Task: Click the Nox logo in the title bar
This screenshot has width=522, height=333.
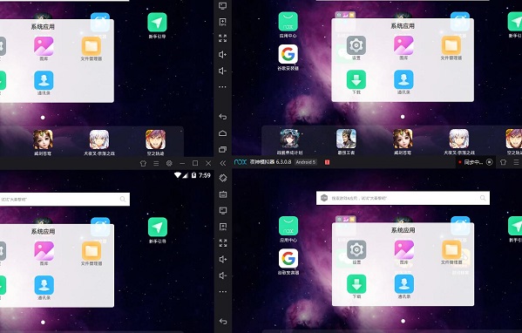Action: pyautogui.click(x=241, y=162)
